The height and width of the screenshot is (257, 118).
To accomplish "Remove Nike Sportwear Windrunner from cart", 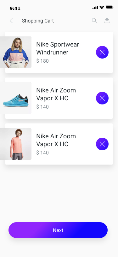I will tap(102, 52).
